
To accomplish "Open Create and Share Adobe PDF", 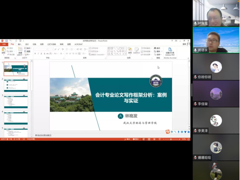I will coord(170,51).
